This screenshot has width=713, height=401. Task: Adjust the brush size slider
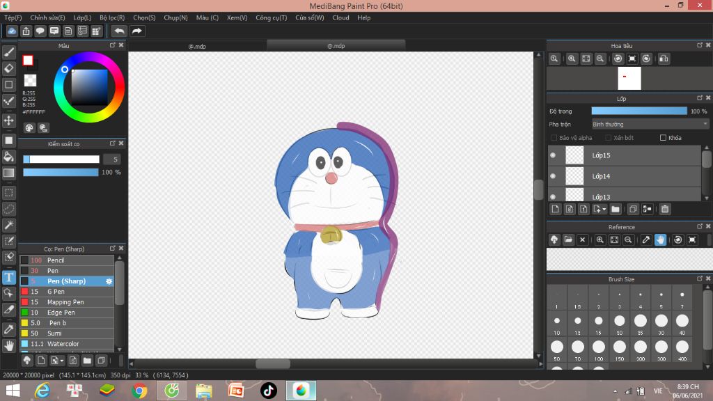tap(61, 159)
